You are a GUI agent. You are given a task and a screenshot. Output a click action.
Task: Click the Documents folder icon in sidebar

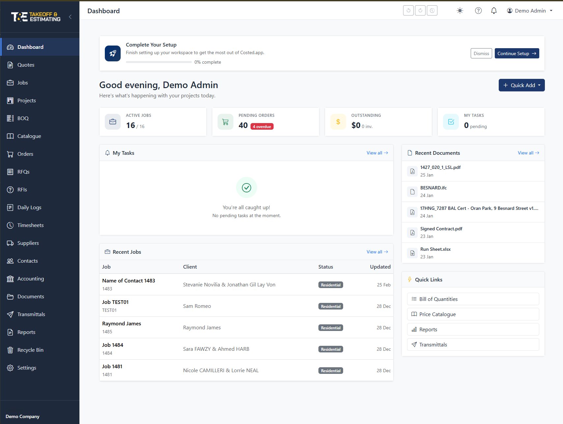[10, 297]
